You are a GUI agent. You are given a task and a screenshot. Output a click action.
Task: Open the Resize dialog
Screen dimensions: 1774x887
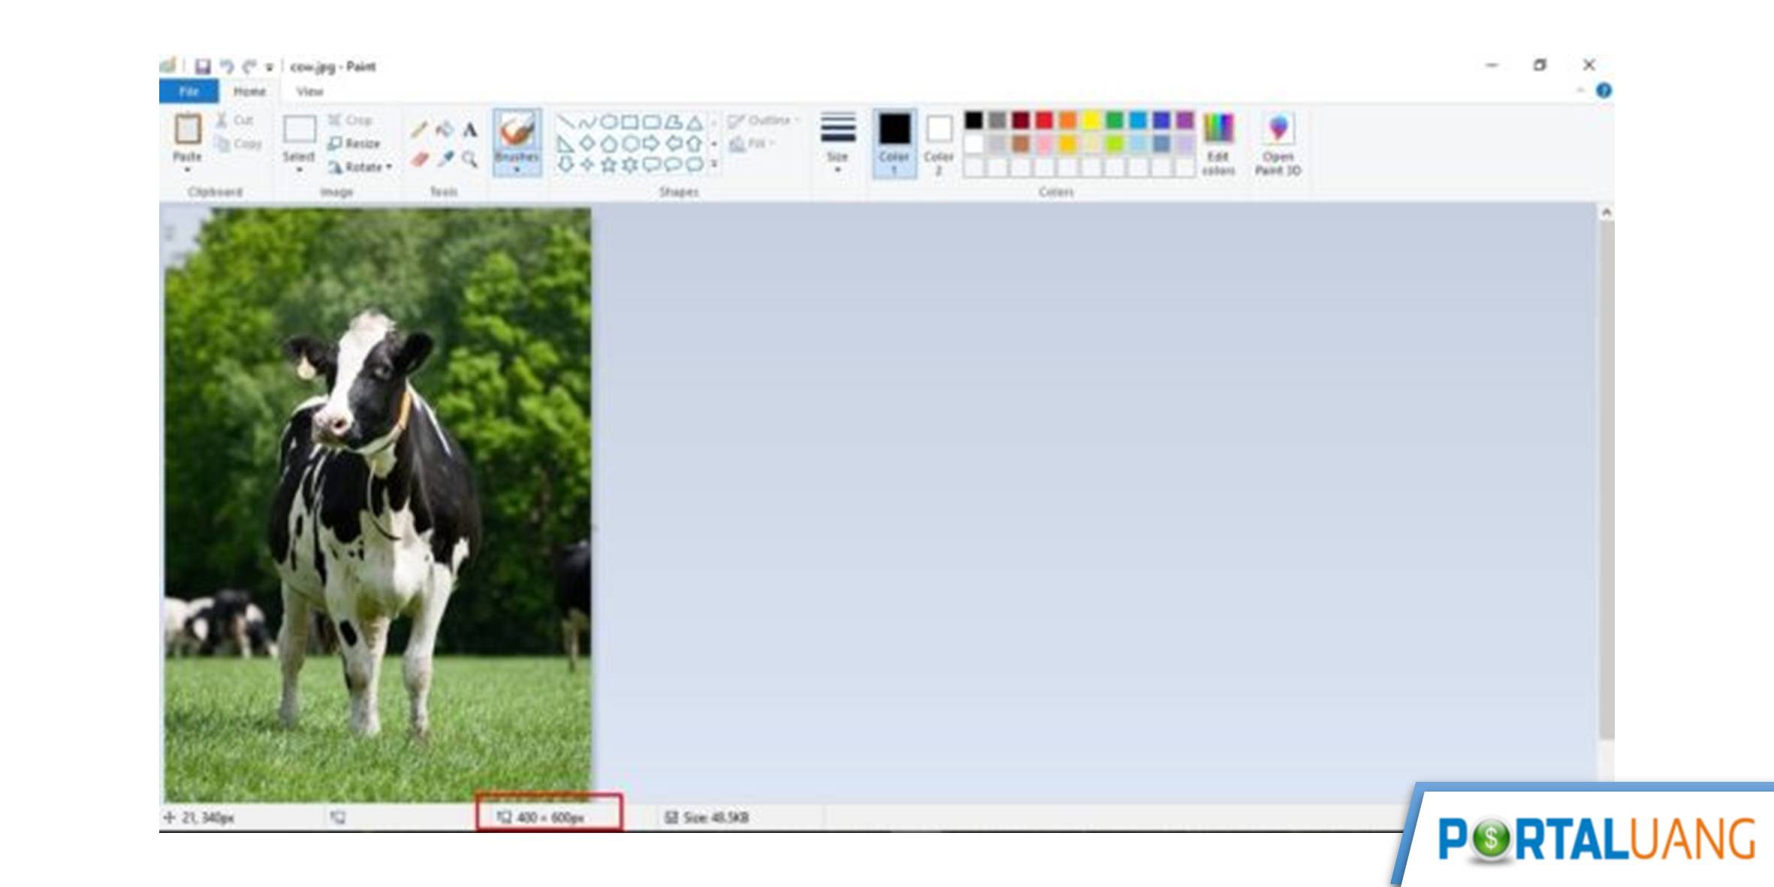coord(354,143)
